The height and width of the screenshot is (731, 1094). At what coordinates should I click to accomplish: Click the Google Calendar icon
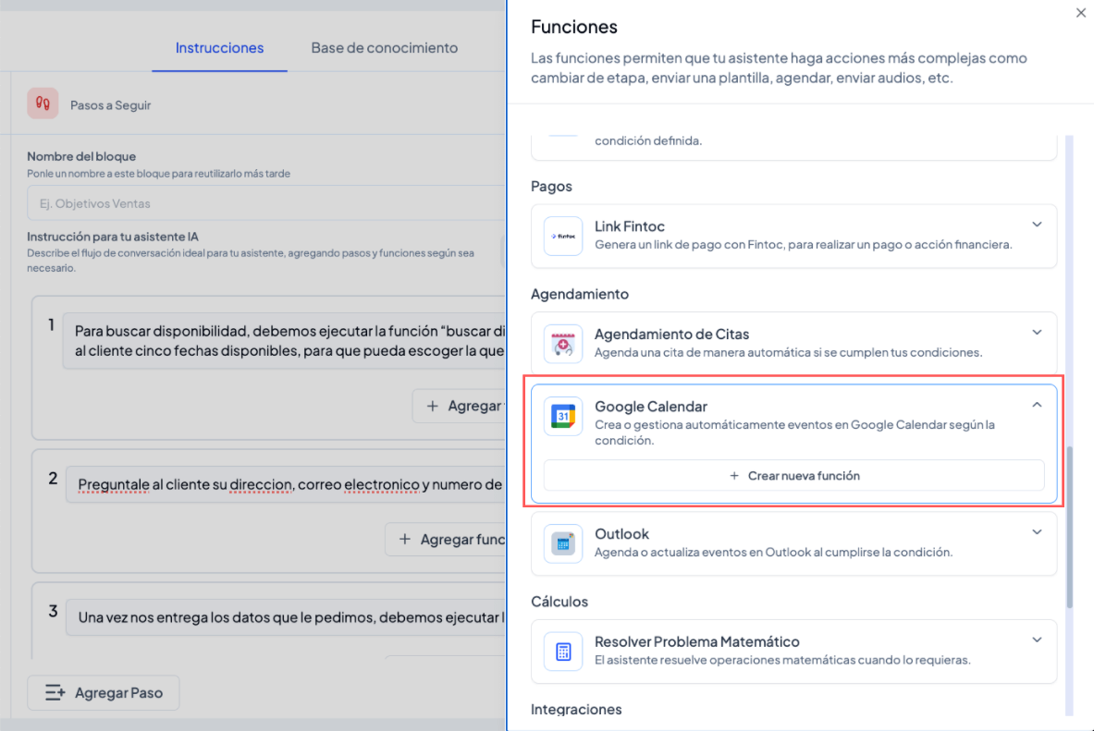pyautogui.click(x=563, y=417)
